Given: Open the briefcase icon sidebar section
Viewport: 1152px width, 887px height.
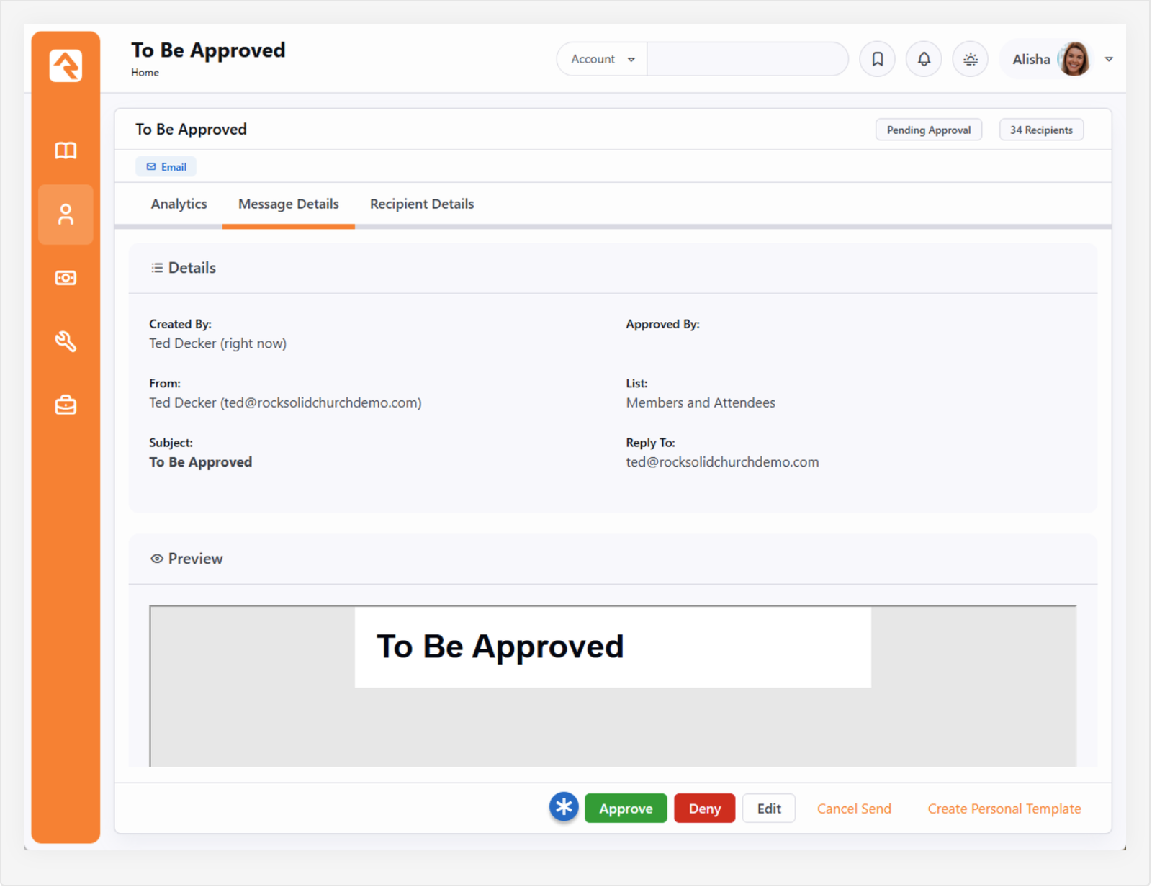Looking at the screenshot, I should pyautogui.click(x=66, y=405).
